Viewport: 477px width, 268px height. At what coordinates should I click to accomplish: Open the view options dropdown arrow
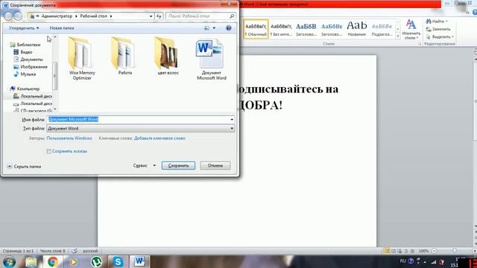pos(214,28)
